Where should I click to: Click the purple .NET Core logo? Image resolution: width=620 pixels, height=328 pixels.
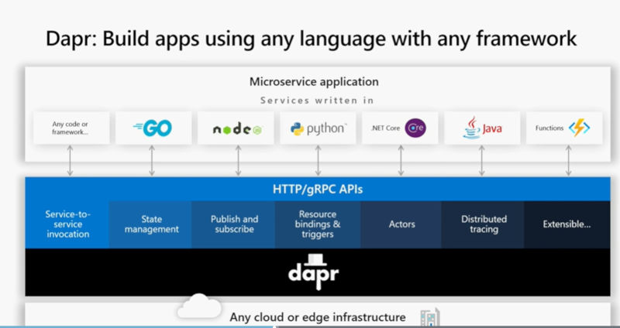point(415,128)
